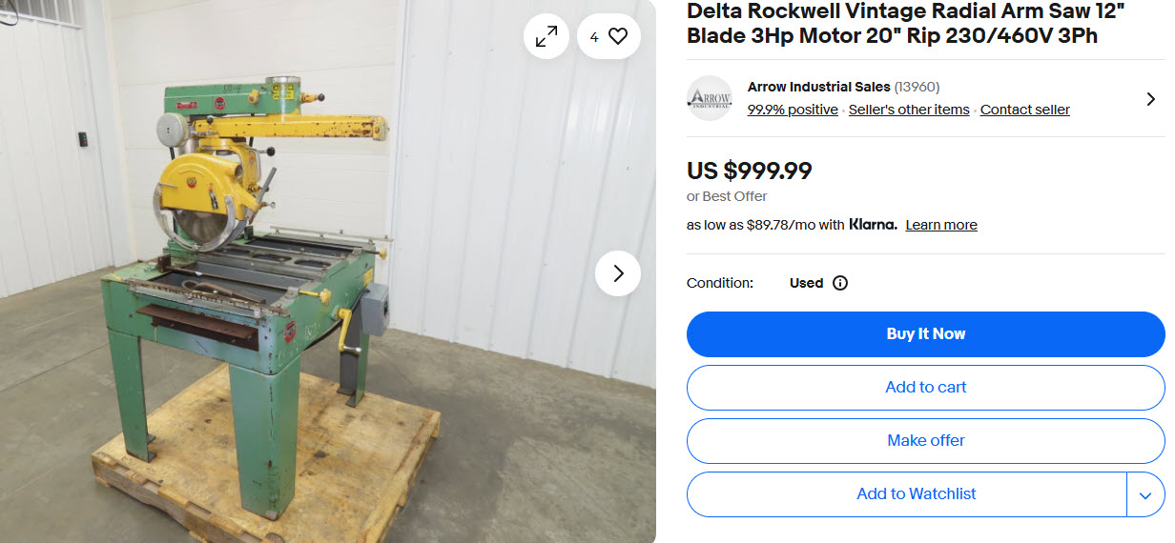
Task: Expand the Add to Watchlist dropdown arrow
Action: [1145, 494]
